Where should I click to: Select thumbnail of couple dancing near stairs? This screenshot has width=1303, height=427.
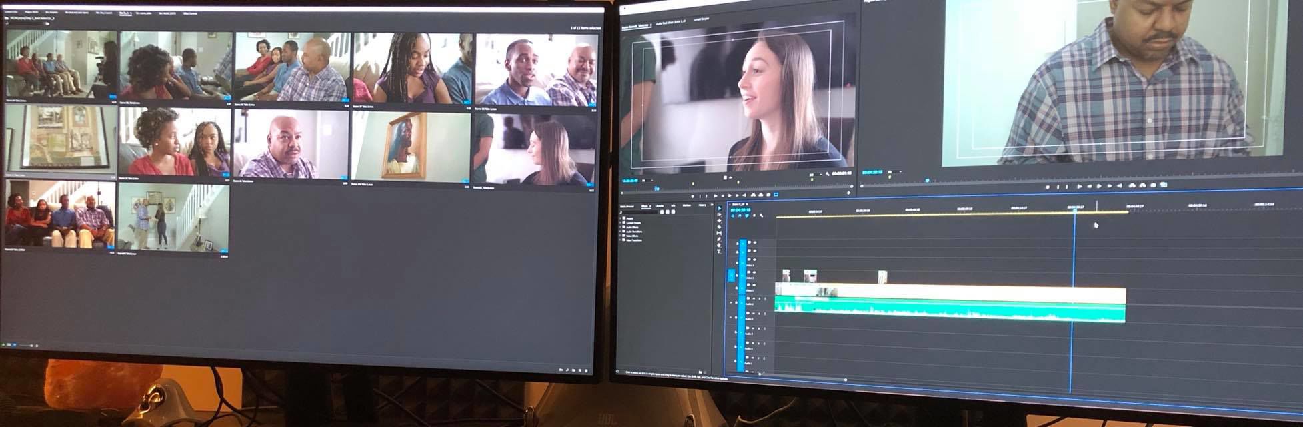[173, 217]
